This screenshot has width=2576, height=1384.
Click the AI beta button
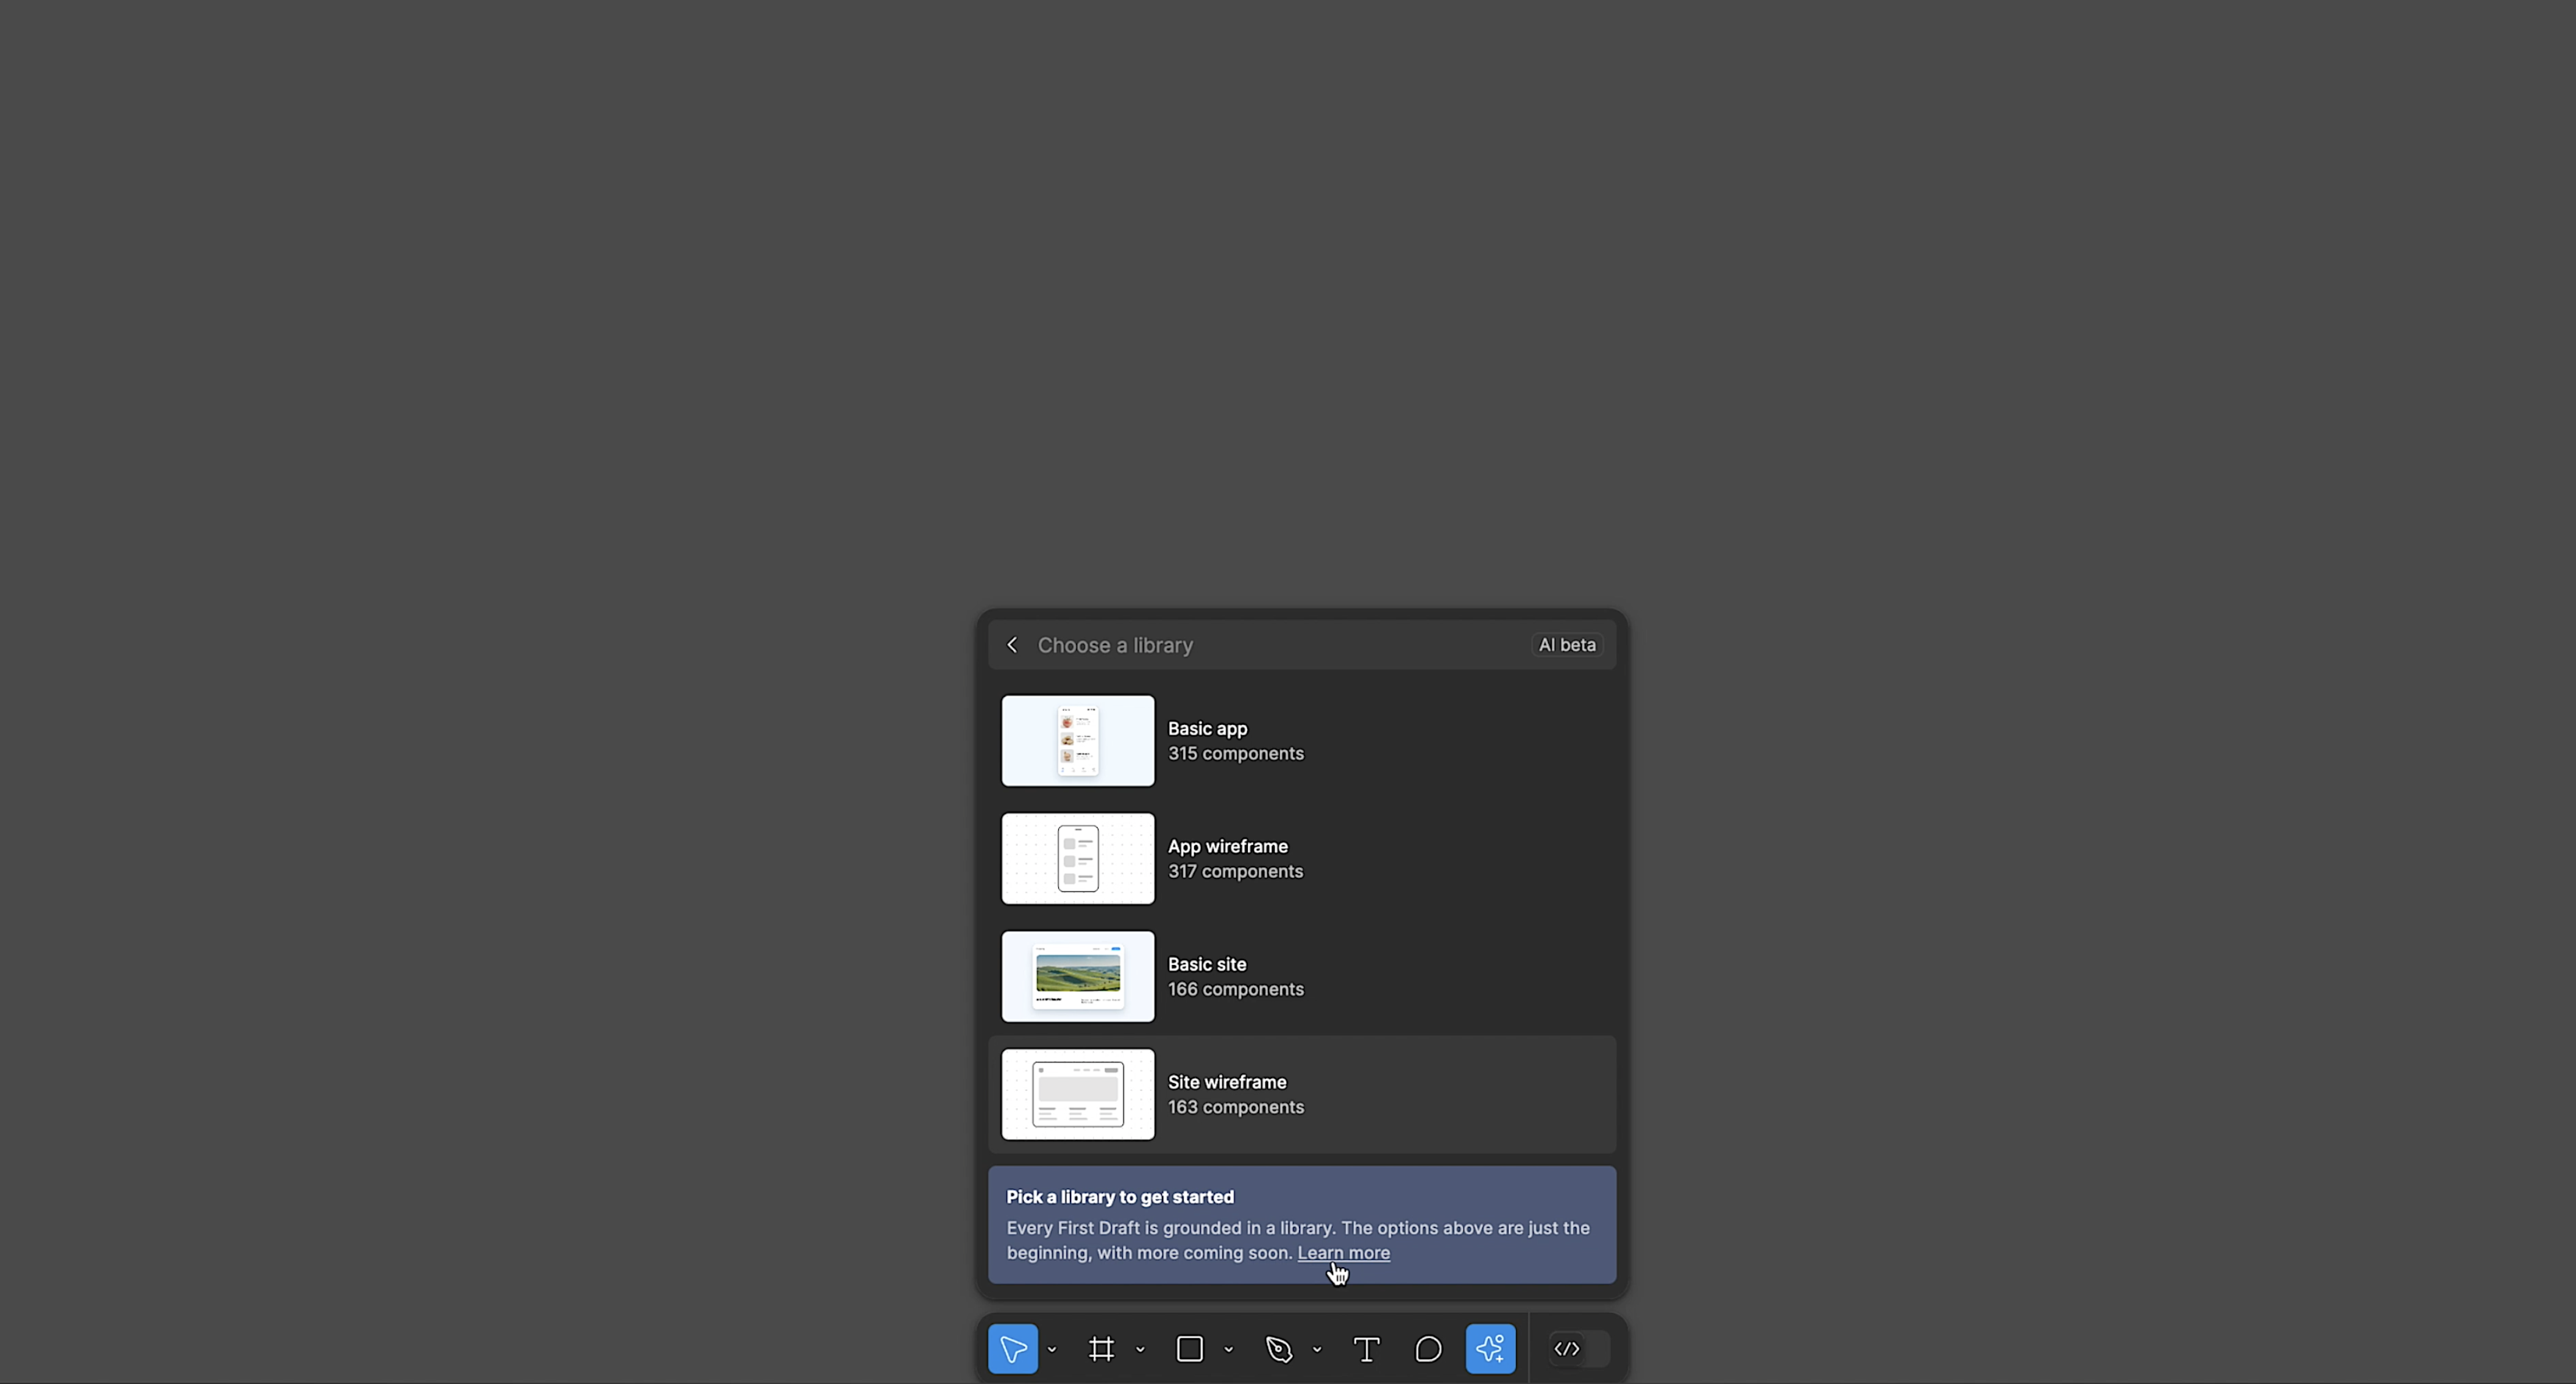point(1566,644)
